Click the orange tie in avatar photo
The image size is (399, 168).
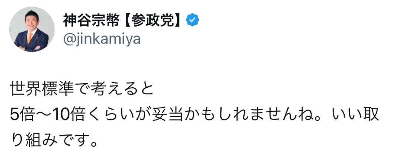tap(30, 38)
